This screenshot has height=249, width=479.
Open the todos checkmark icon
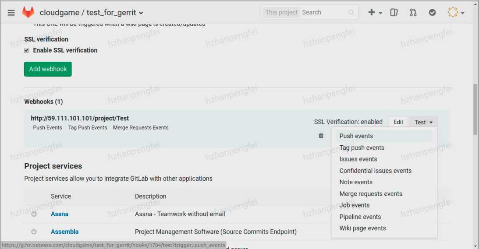[432, 13]
